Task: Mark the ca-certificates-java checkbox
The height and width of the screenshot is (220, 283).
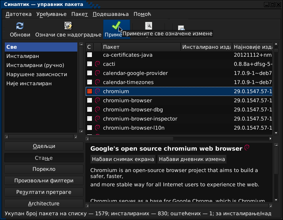Action: (x=90, y=55)
